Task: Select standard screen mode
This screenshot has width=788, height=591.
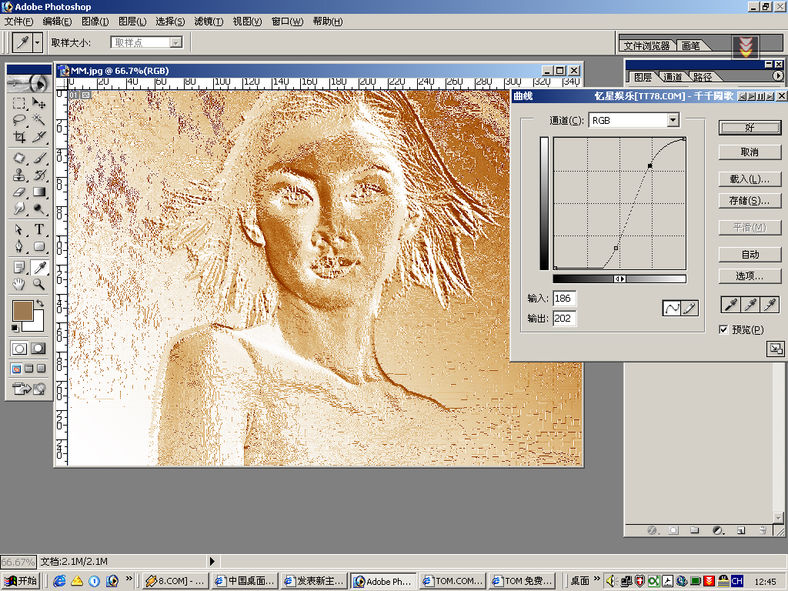Action: point(17,369)
